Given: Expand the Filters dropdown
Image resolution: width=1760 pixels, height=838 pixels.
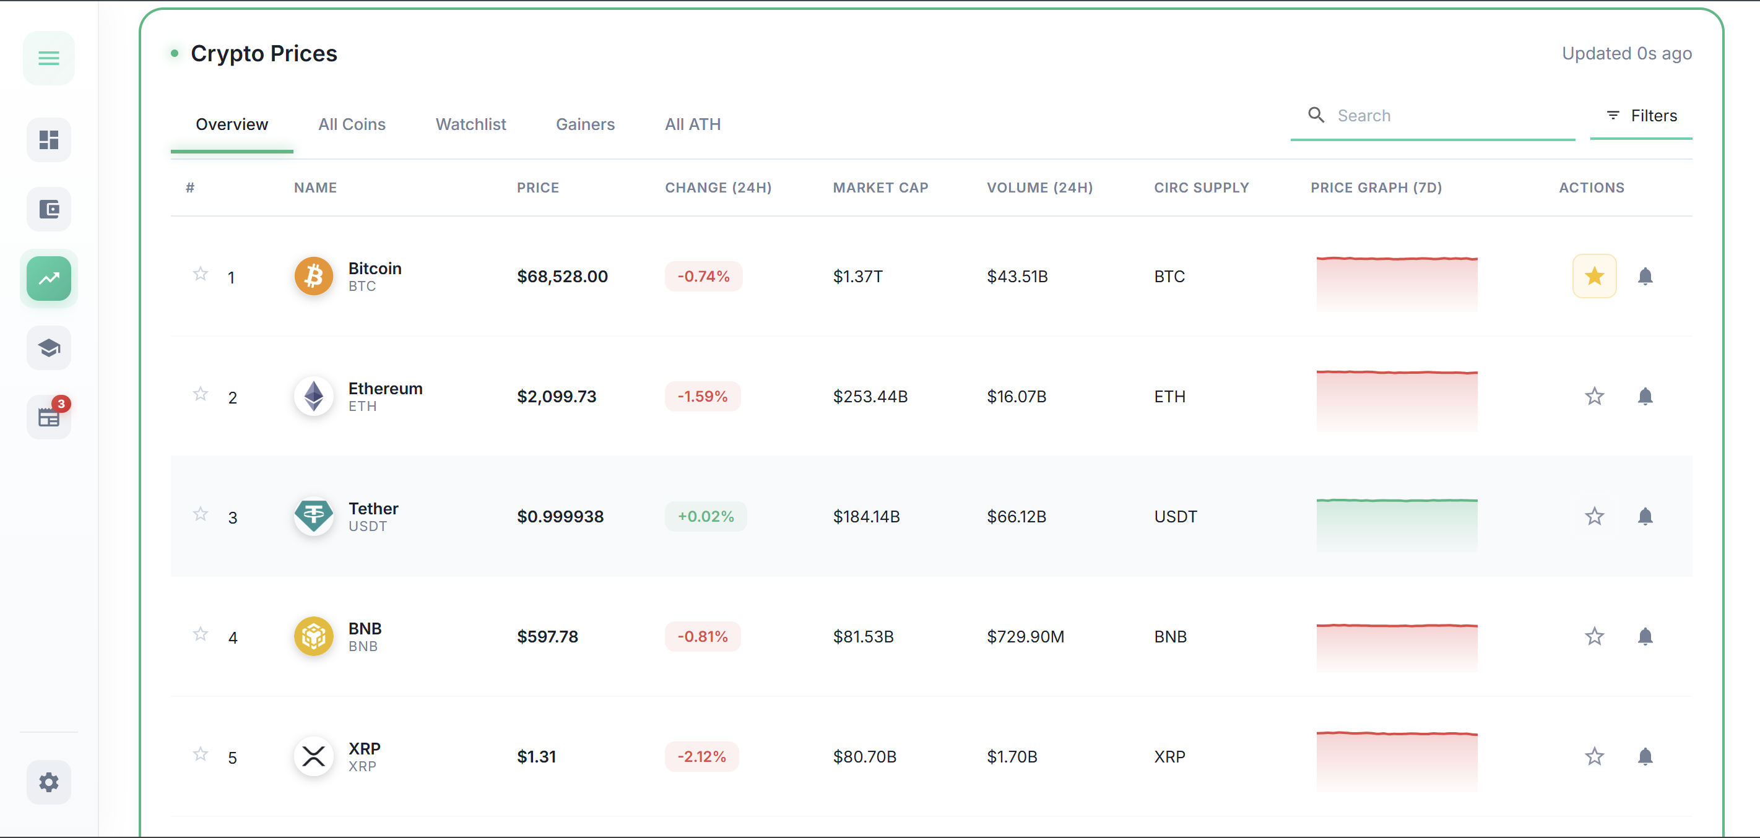Looking at the screenshot, I should (x=1641, y=115).
